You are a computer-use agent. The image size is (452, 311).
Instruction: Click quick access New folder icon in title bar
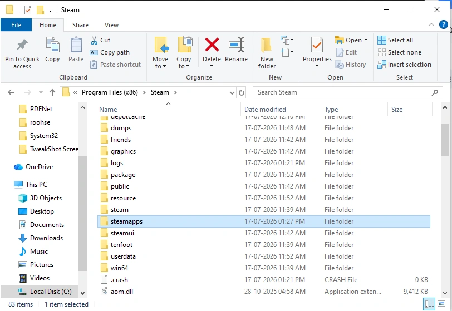(x=40, y=10)
